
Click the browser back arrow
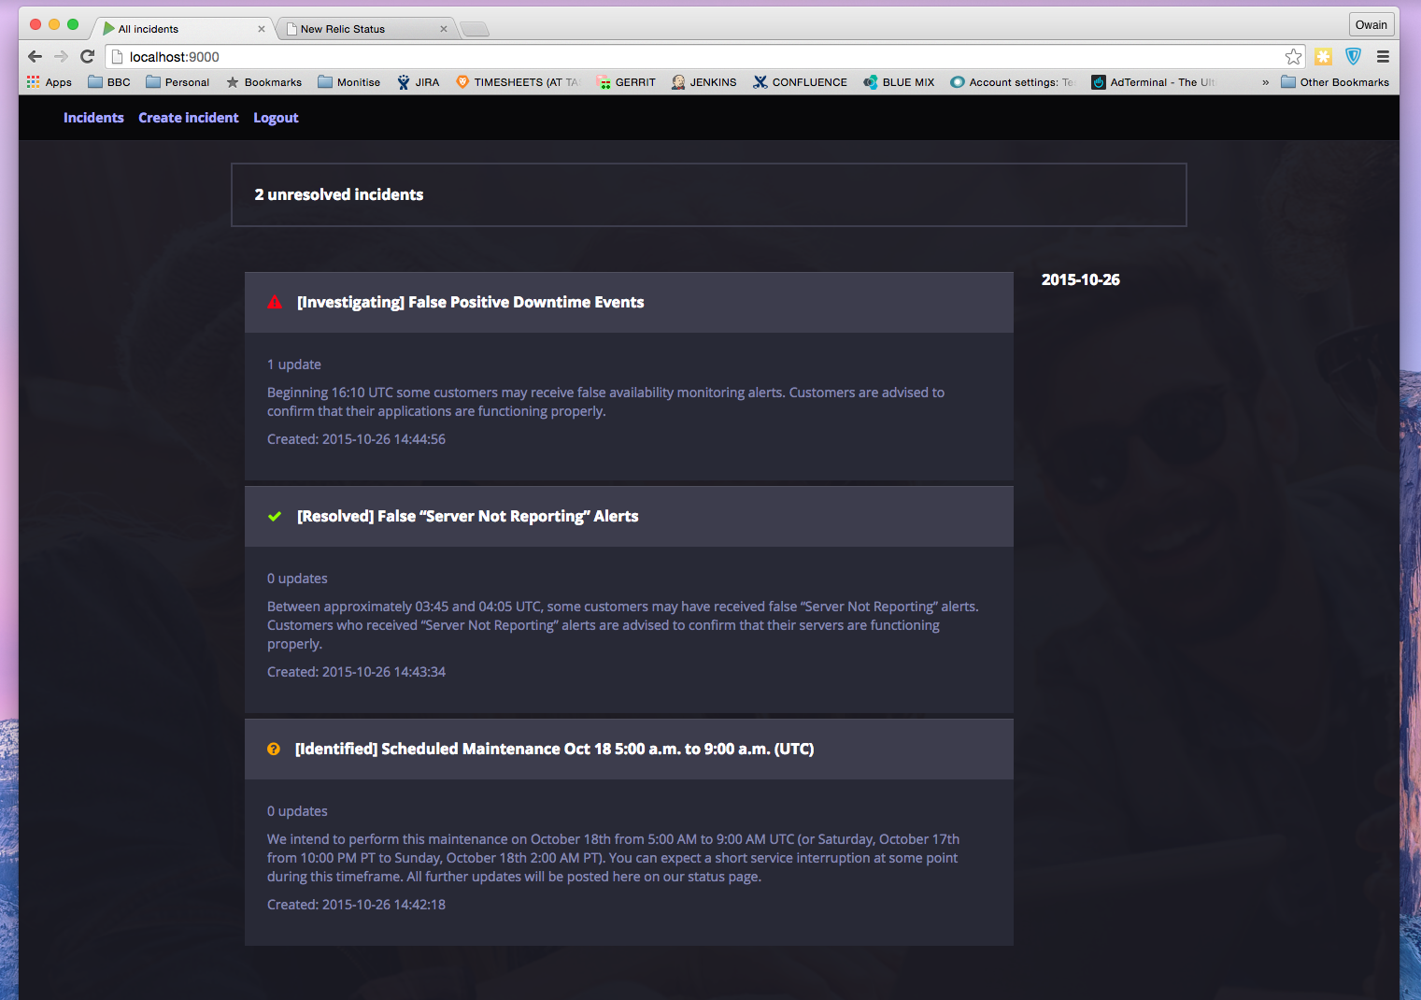pos(36,56)
